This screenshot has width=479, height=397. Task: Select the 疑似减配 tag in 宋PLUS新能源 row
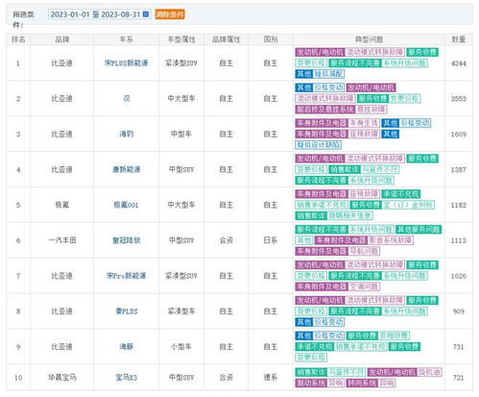pyautogui.click(x=328, y=74)
